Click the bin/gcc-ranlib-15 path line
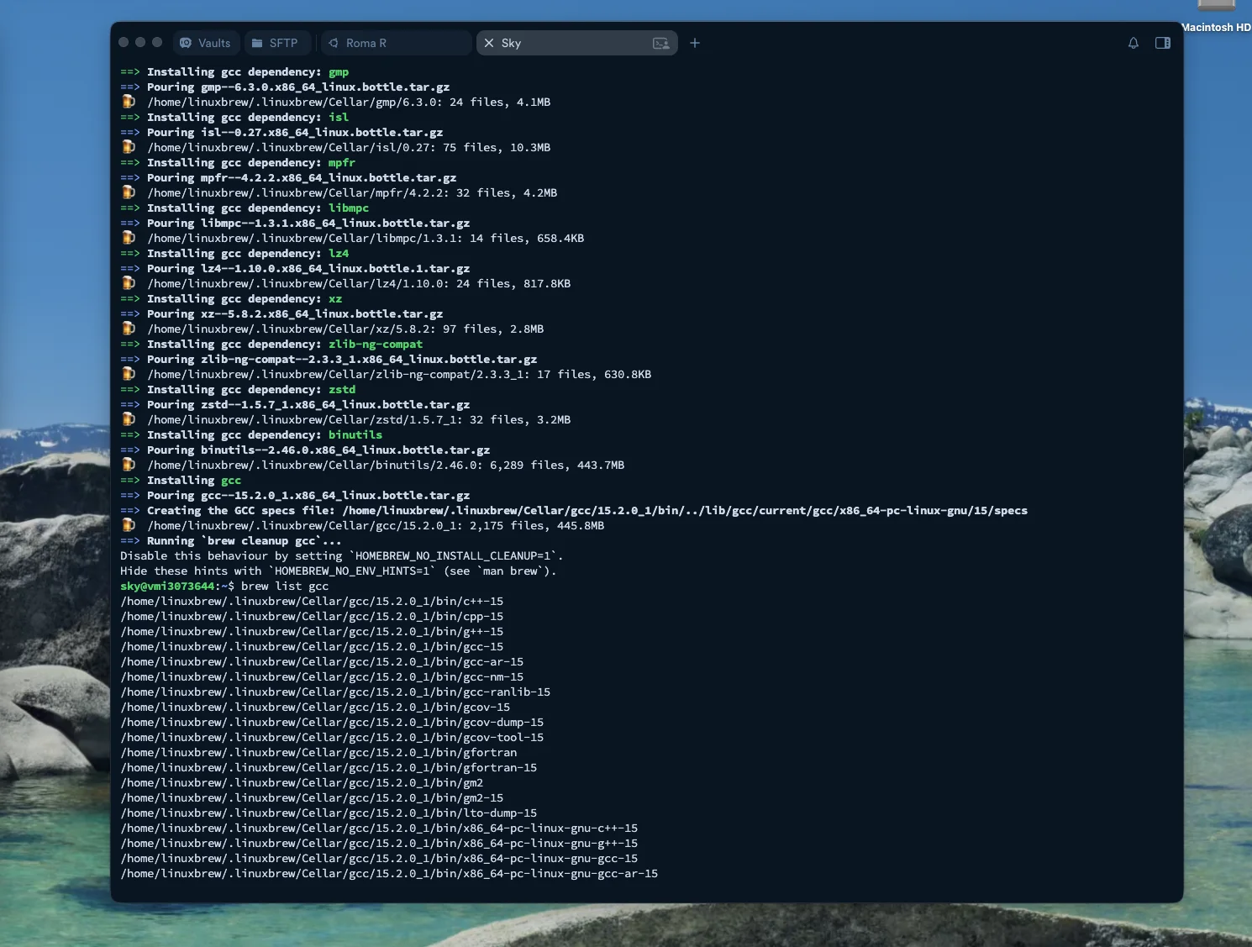 coord(335,692)
